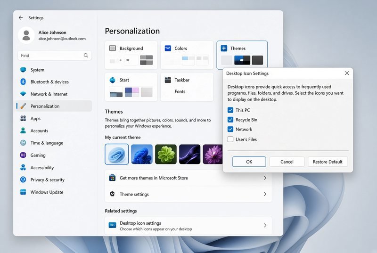Click the Background card picture icon
377x253 pixels.
(113, 48)
